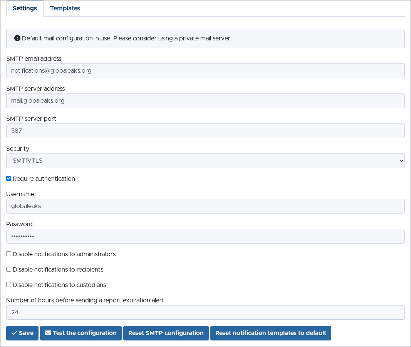Click the report expiration alert hours field
This screenshot has height=347, width=411.
point(205,312)
